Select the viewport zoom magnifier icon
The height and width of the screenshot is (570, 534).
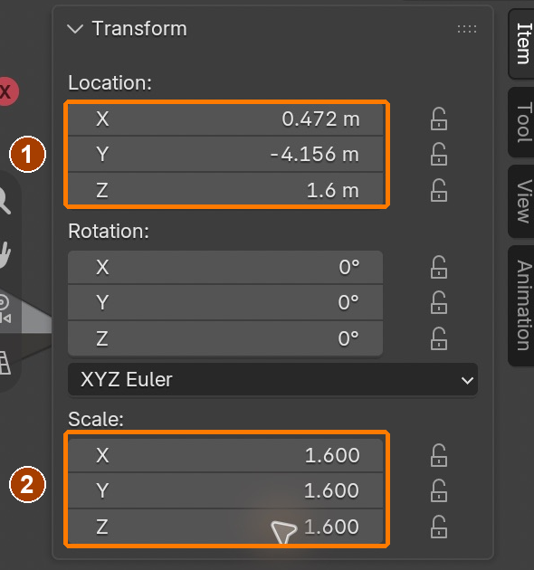(x=5, y=201)
